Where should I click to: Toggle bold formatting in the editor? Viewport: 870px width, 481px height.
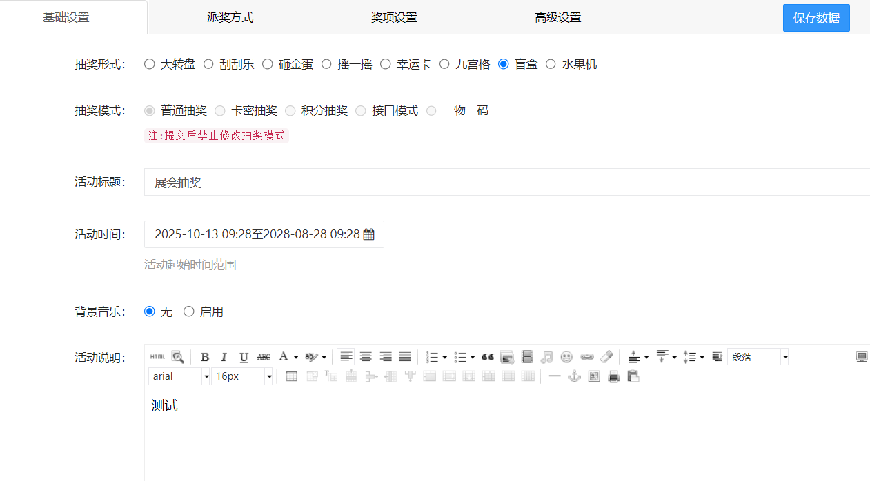click(x=205, y=357)
